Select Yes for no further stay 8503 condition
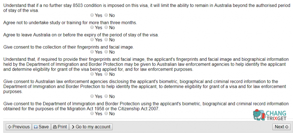The width and height of the screenshot is (293, 133). point(92,15)
